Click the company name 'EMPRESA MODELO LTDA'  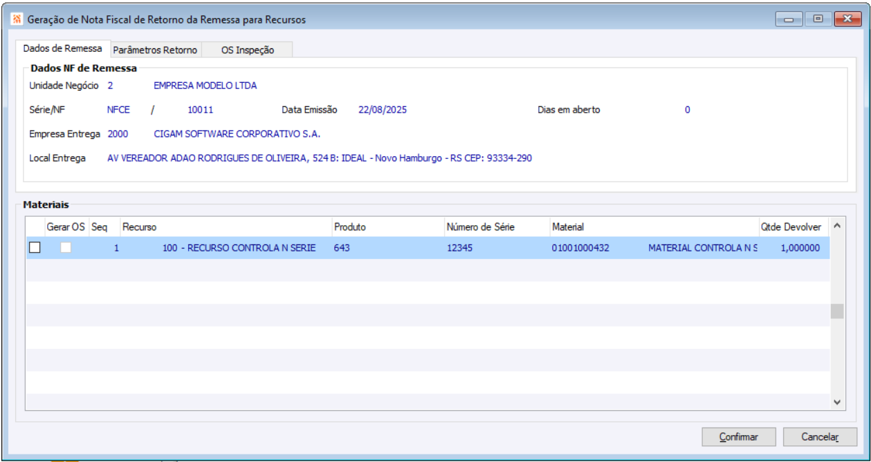(x=205, y=86)
